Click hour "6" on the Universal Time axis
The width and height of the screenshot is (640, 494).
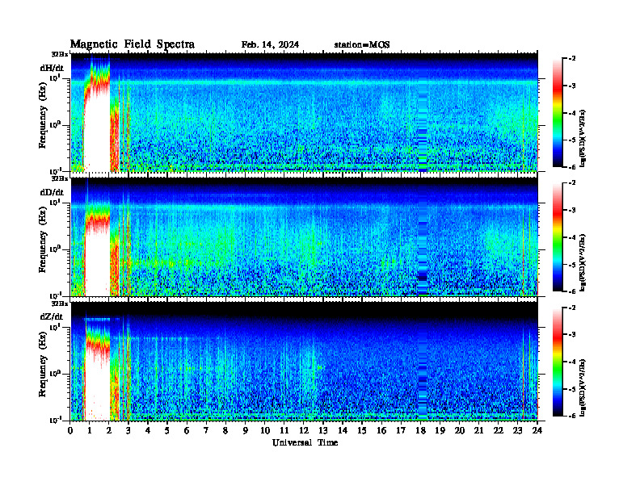tap(187, 431)
